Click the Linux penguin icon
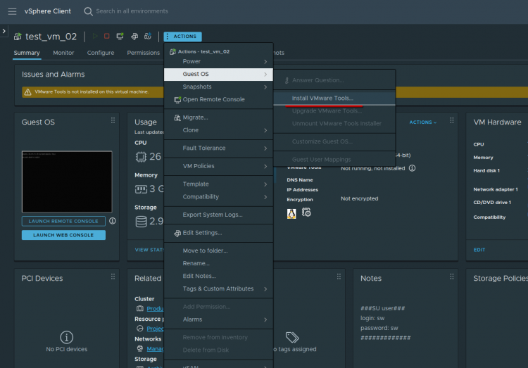The width and height of the screenshot is (528, 368). click(x=291, y=213)
